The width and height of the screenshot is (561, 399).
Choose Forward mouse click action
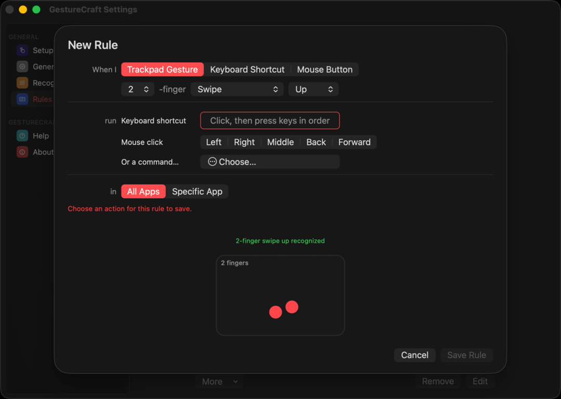pyautogui.click(x=355, y=142)
